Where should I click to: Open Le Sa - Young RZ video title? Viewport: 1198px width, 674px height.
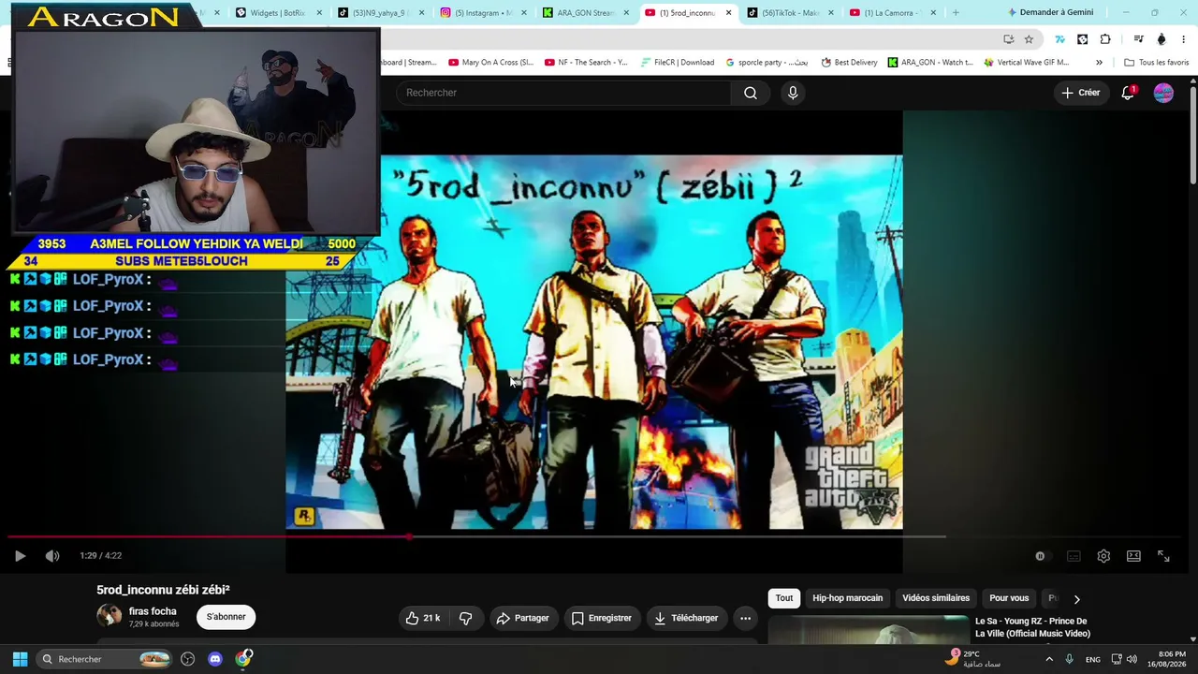coord(1032,627)
